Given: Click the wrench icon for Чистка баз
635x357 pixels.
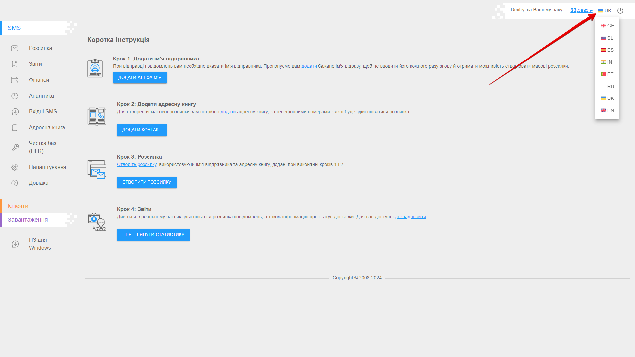Looking at the screenshot, I should (x=15, y=147).
